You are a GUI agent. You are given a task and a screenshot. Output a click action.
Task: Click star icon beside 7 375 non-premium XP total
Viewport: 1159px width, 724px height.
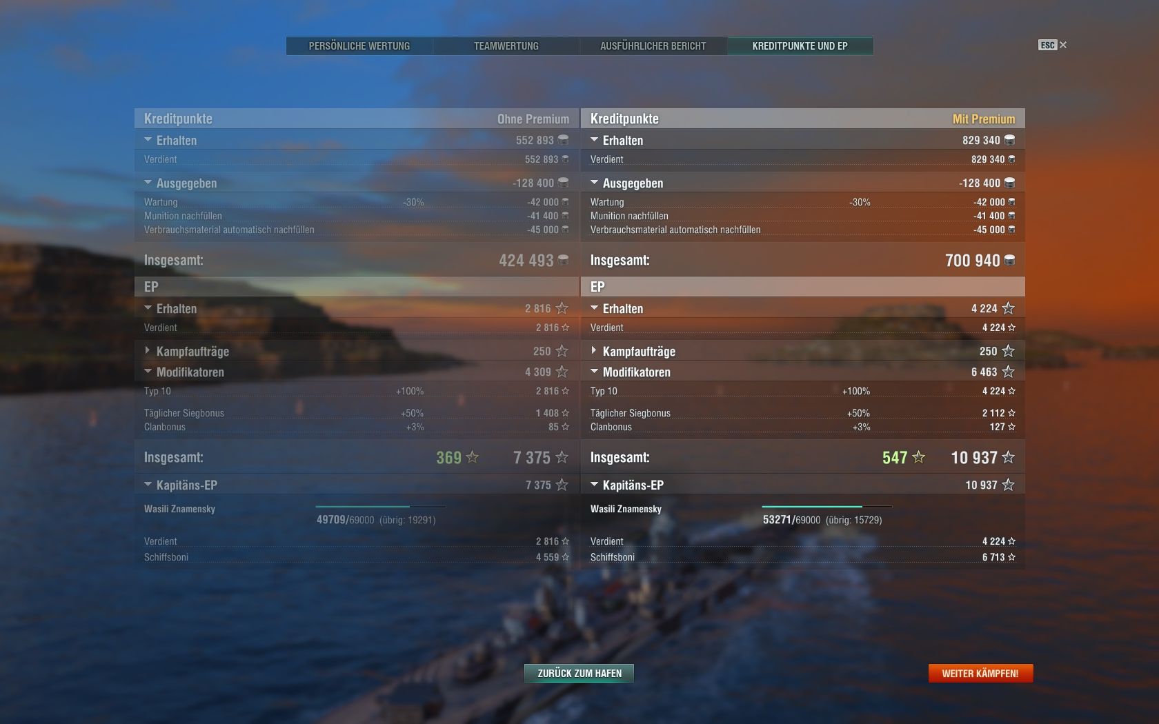click(562, 457)
